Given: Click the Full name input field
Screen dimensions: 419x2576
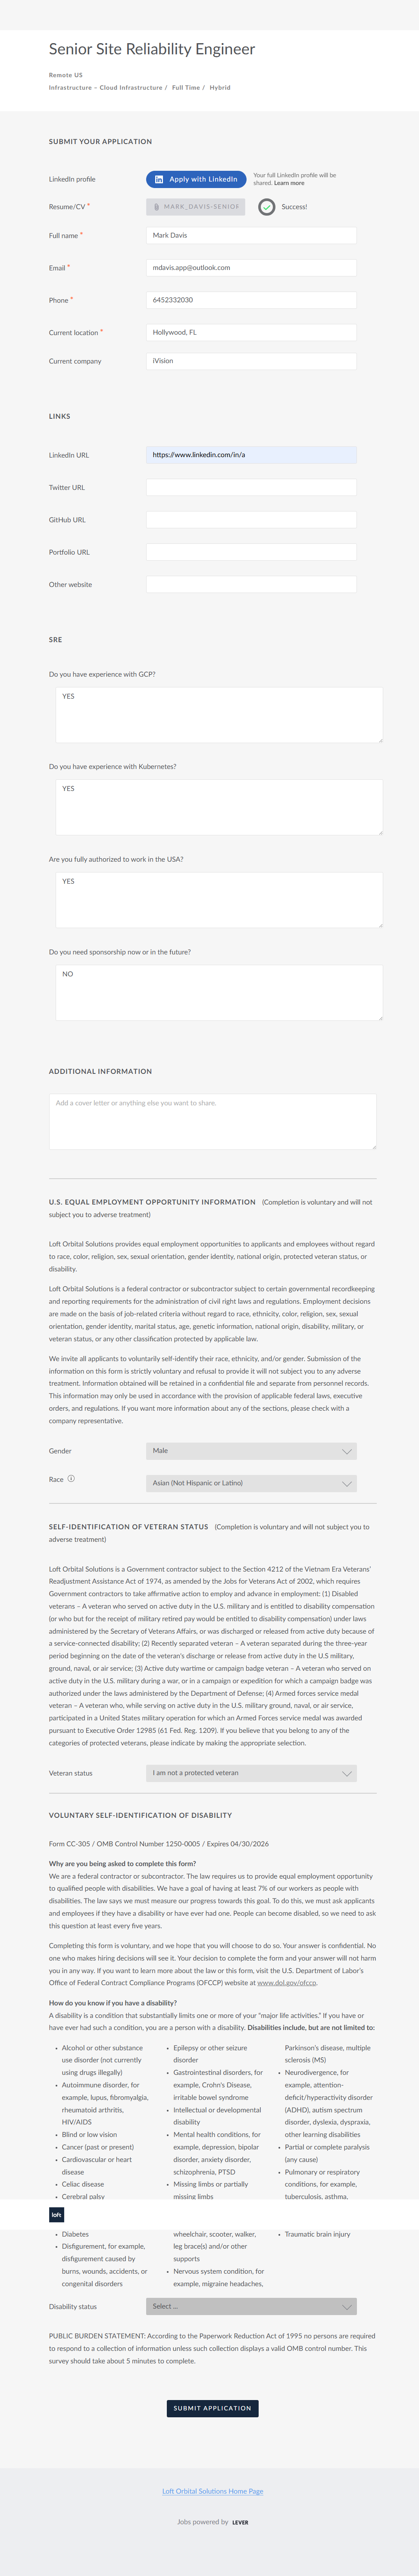Looking at the screenshot, I should pyautogui.click(x=251, y=236).
